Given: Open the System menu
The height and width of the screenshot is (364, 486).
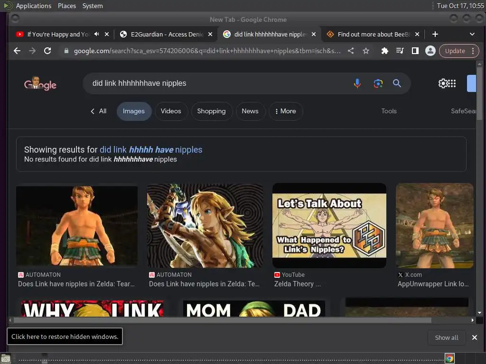Looking at the screenshot, I should point(93,6).
